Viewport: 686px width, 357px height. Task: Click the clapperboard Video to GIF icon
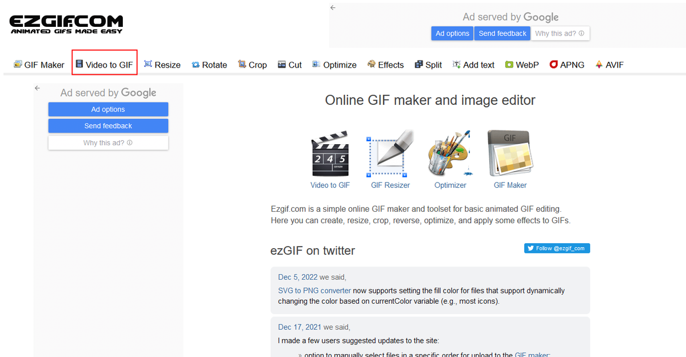(x=330, y=154)
